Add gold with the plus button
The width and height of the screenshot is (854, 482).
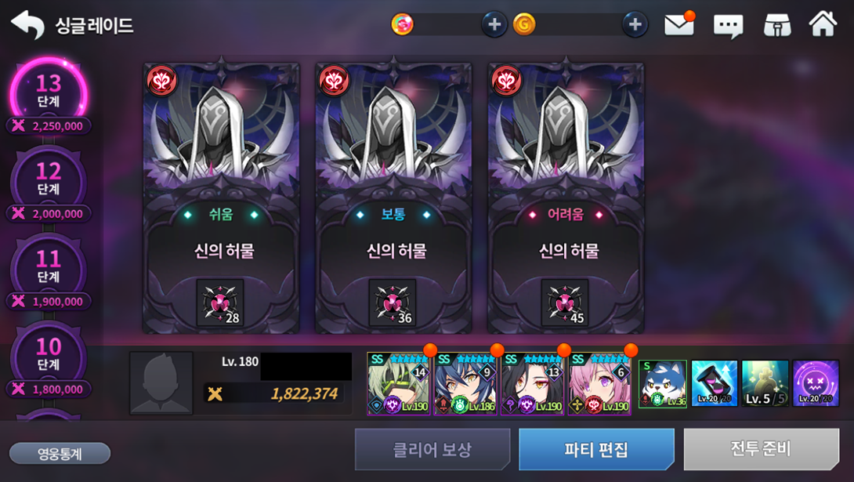[x=635, y=24]
